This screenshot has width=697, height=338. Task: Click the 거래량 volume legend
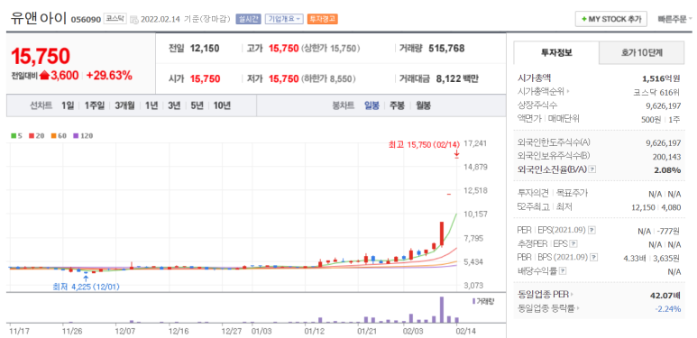pos(483,301)
